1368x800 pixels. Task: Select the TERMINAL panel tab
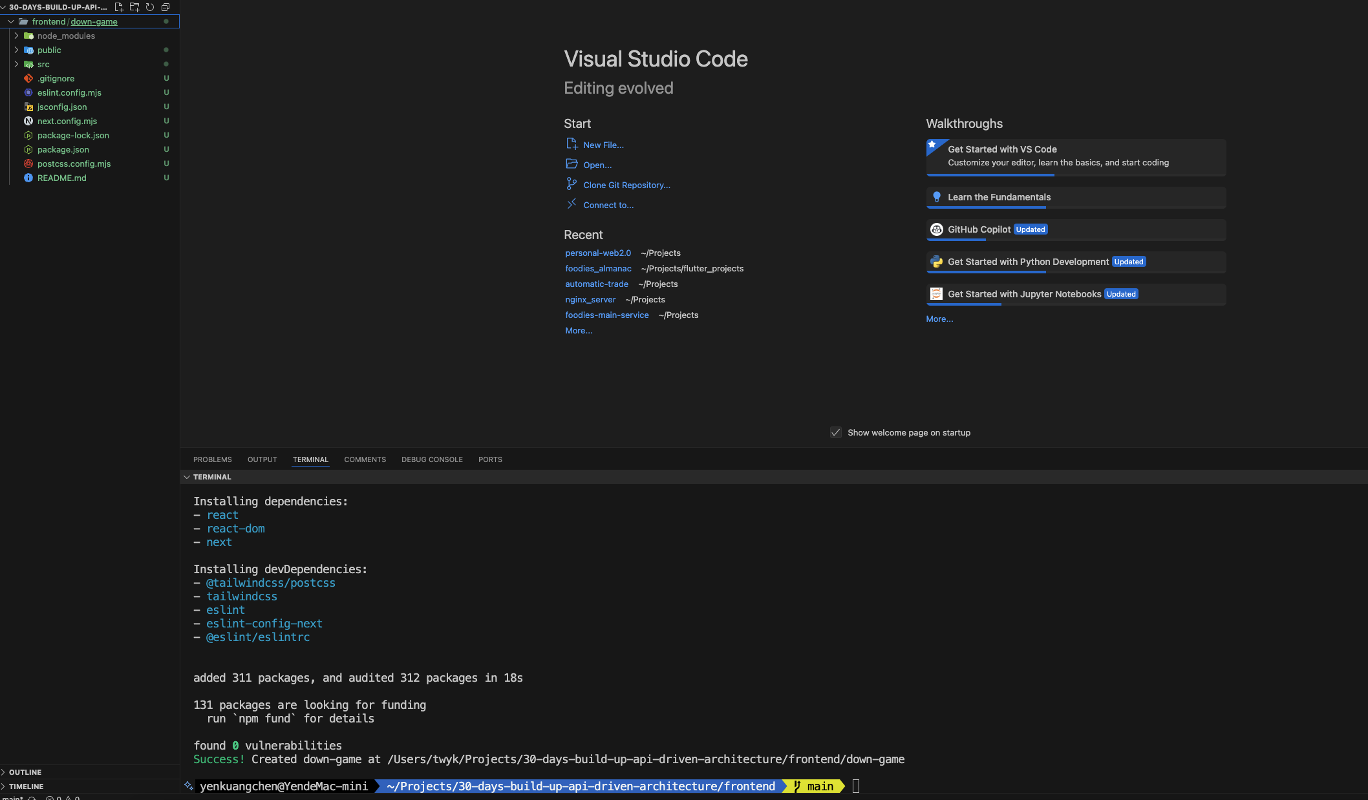[x=310, y=459]
